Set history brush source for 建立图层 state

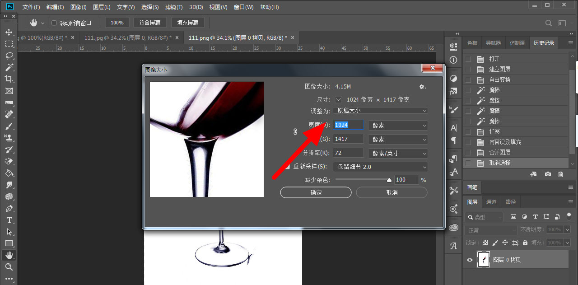tap(468, 69)
